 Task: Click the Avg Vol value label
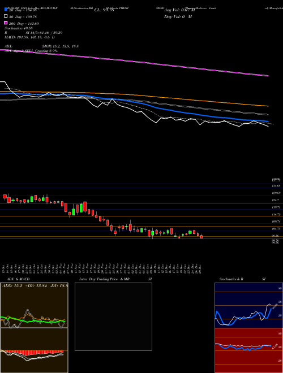pos(179,10)
